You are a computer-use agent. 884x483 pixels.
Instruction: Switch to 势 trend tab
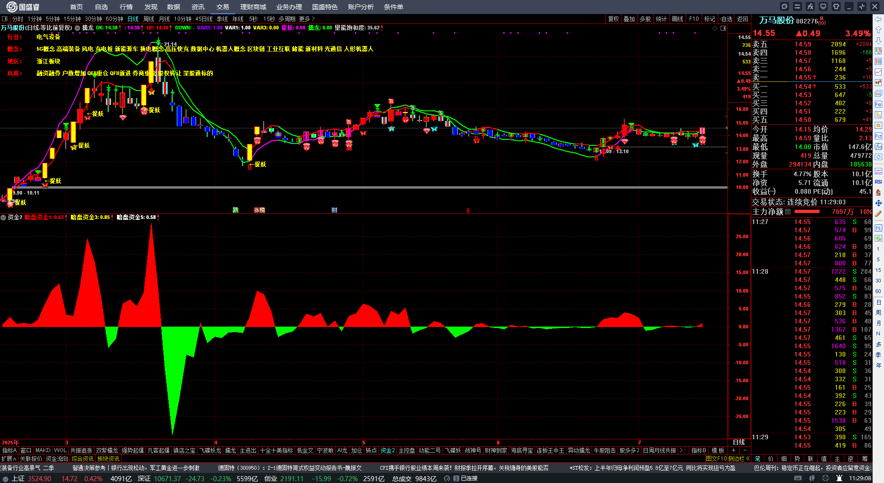tap(797, 459)
